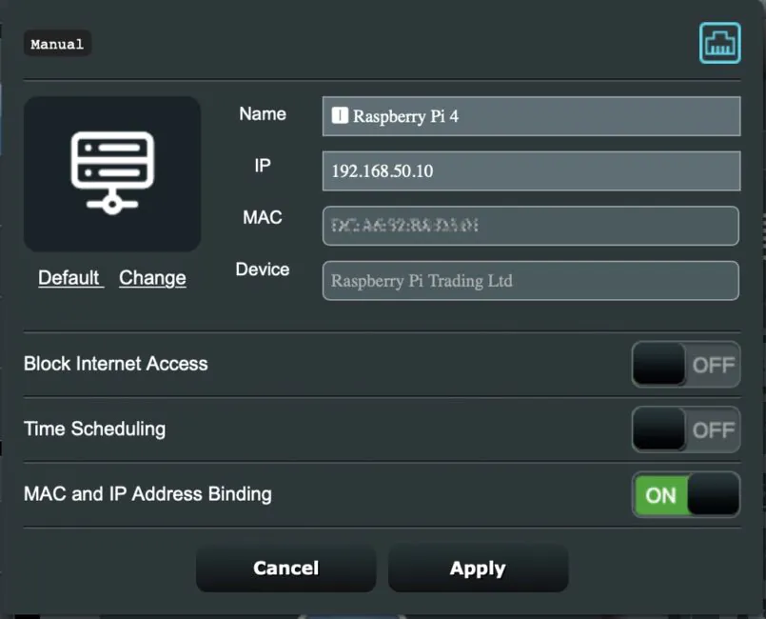Toggle Time Scheduling switch
The image size is (766, 619).
pyautogui.click(x=686, y=429)
